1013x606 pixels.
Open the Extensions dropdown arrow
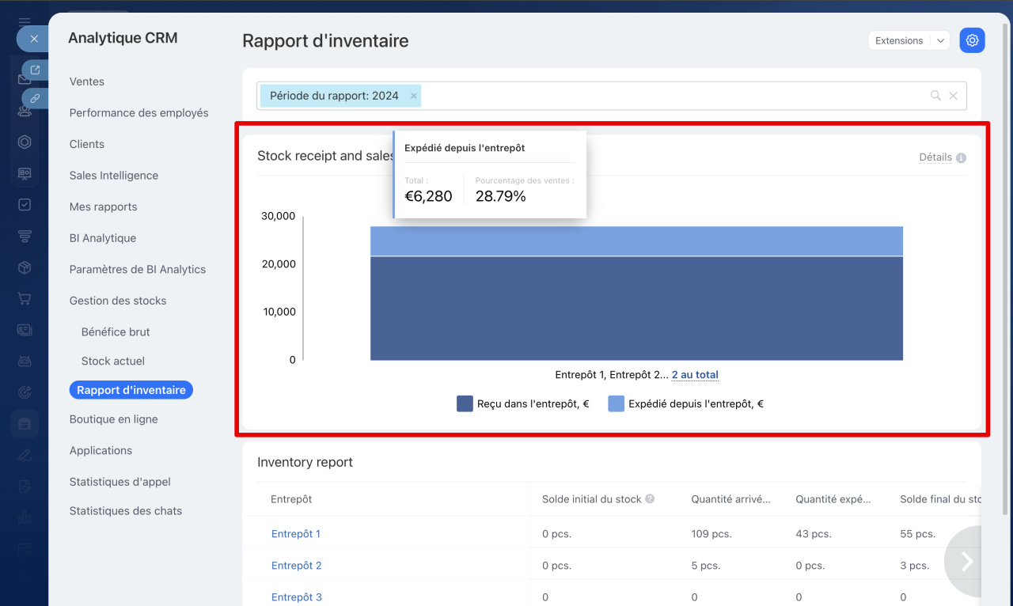click(x=939, y=40)
